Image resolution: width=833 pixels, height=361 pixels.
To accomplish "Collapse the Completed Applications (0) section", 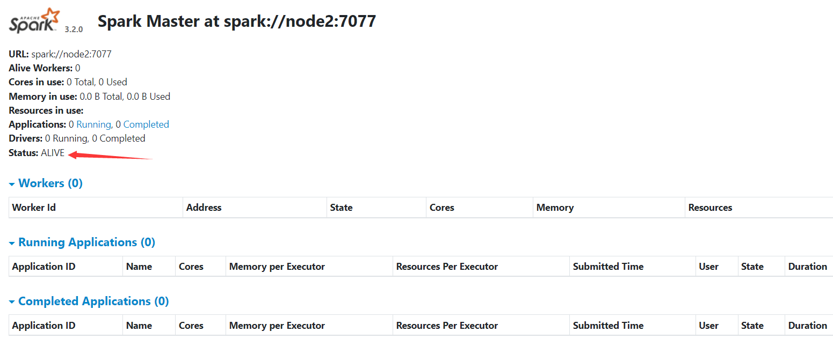I will [89, 301].
